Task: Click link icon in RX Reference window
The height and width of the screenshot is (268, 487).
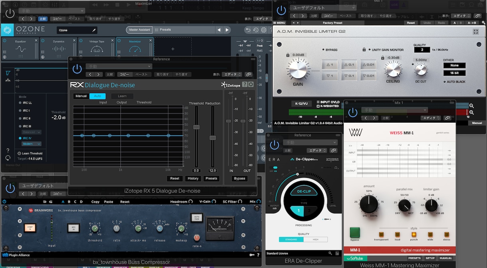Action: tap(249, 74)
